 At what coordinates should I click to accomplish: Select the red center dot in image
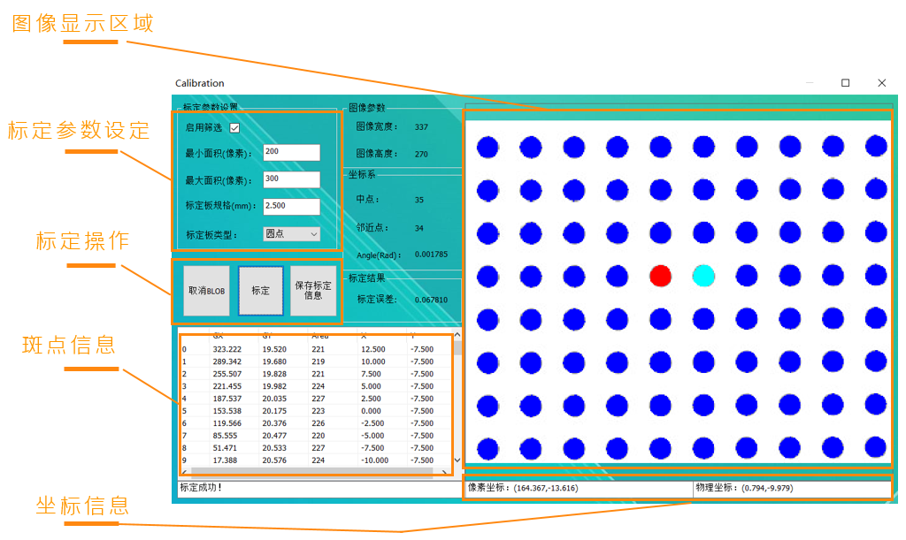pos(660,276)
